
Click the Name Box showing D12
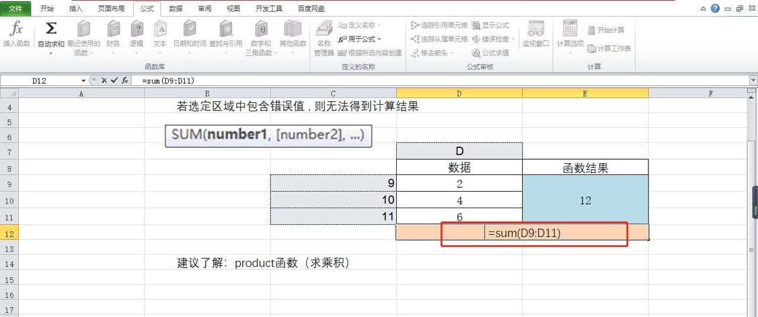click(x=40, y=81)
